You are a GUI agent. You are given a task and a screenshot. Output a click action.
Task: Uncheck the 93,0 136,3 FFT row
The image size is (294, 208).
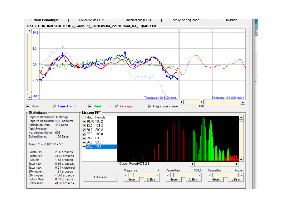click(84, 126)
